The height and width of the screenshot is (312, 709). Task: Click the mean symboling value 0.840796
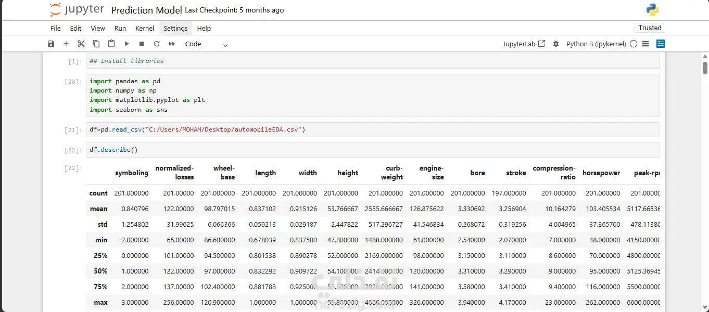[135, 209]
